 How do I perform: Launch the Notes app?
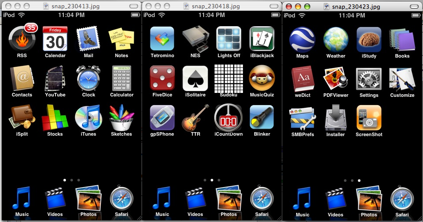121,39
